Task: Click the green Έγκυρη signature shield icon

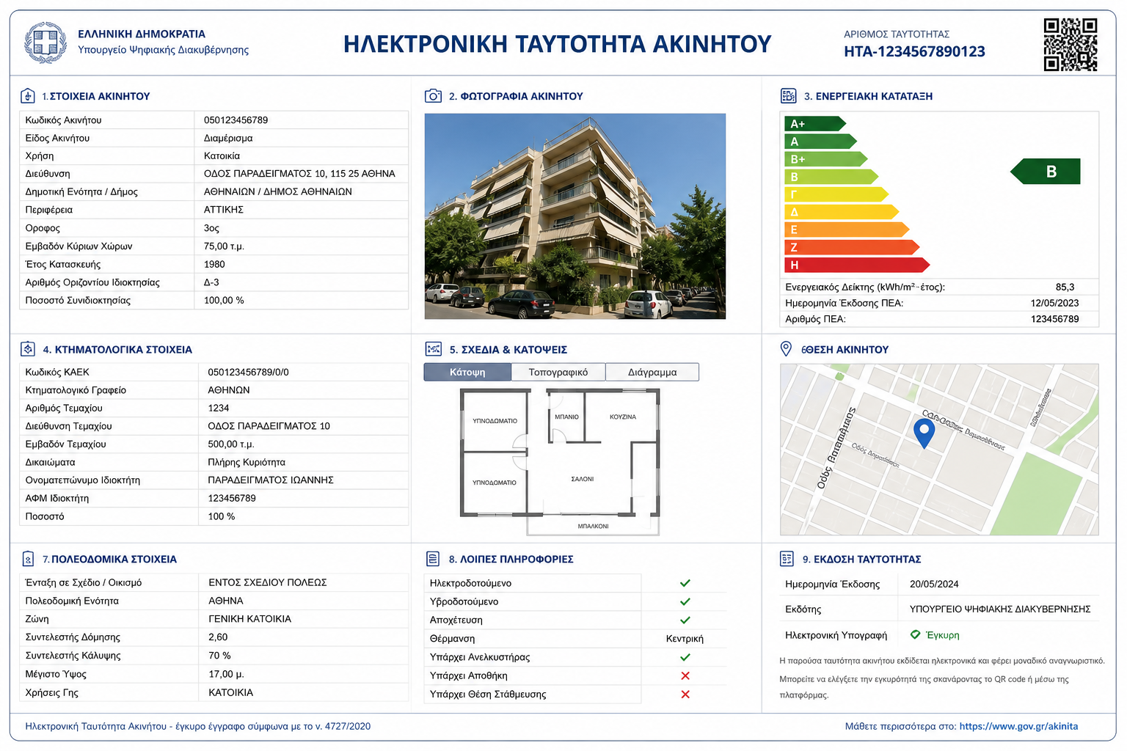Action: point(915,634)
